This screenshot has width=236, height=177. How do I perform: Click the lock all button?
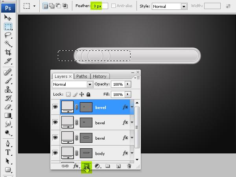pyautogui.click(x=88, y=94)
